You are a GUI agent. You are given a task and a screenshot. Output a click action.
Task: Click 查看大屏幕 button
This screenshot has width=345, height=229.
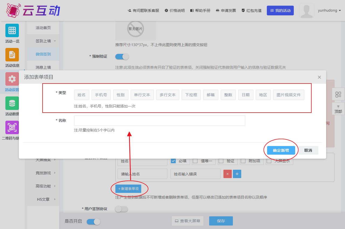click(x=188, y=221)
